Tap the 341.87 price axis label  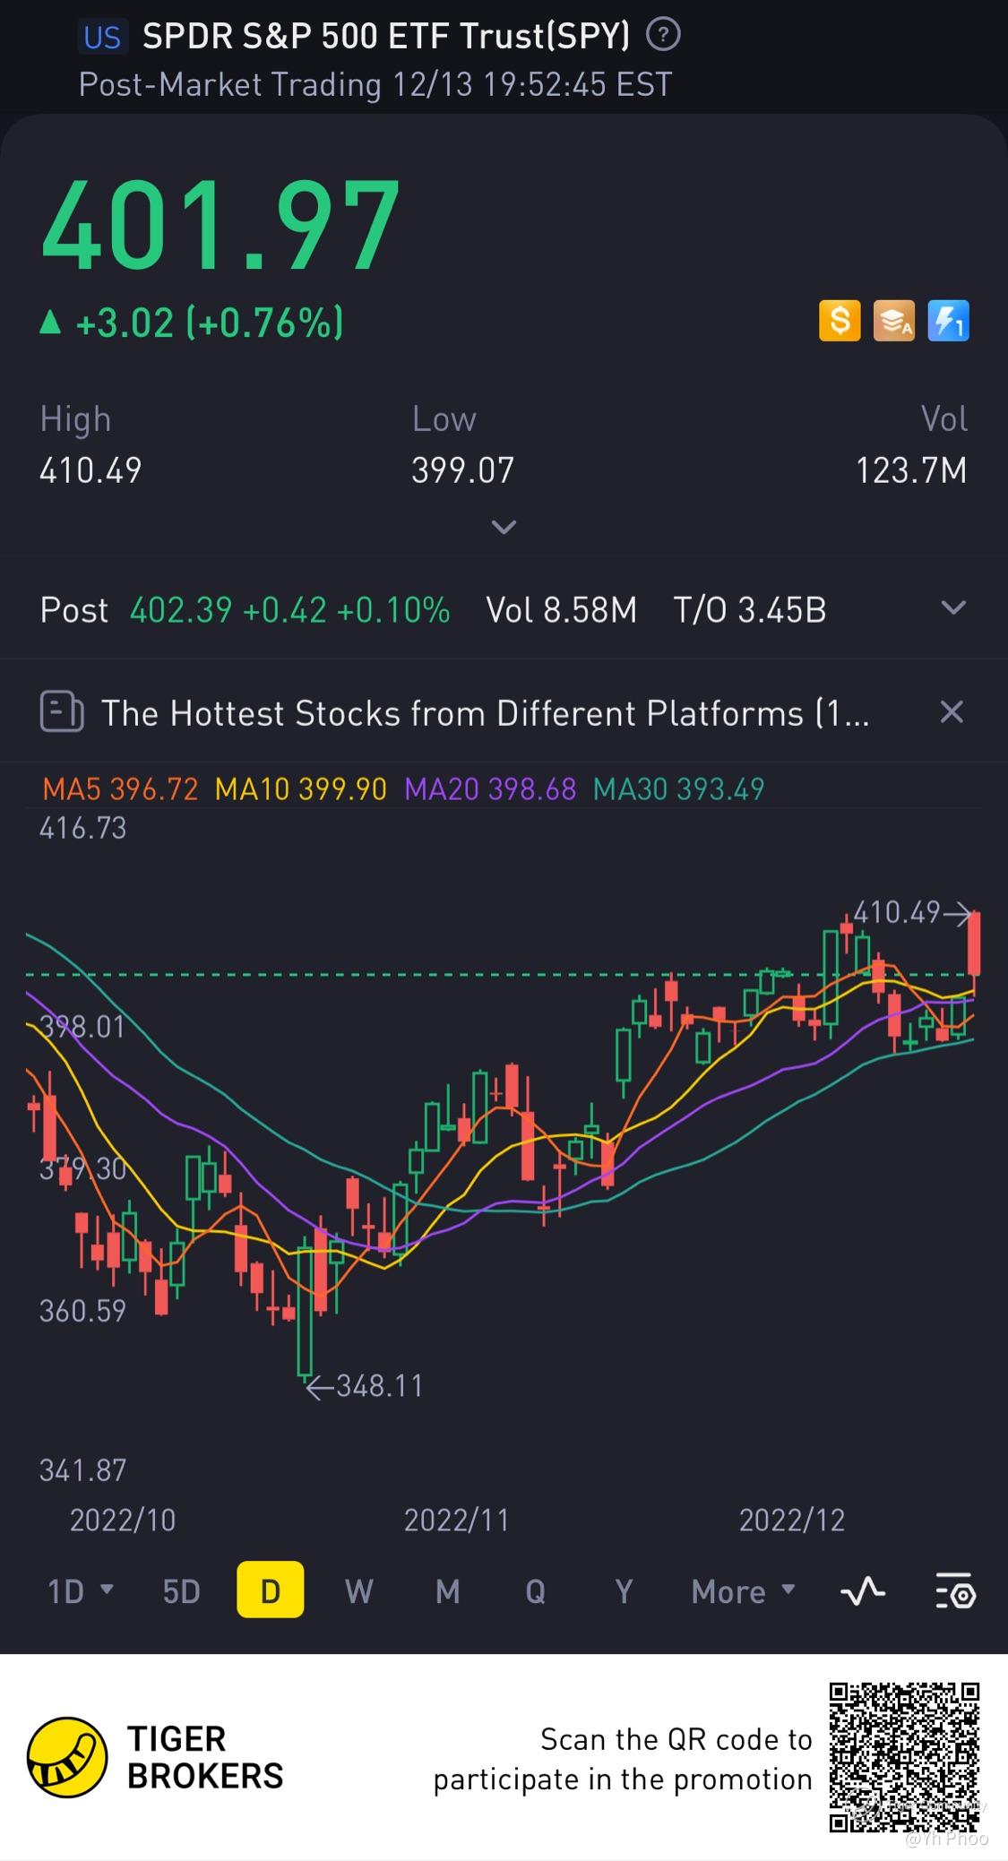(x=82, y=1470)
